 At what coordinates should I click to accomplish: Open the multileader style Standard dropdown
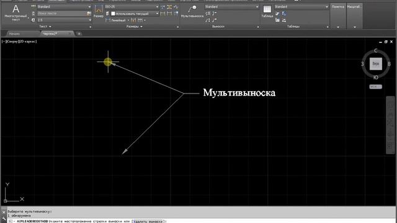point(231,7)
